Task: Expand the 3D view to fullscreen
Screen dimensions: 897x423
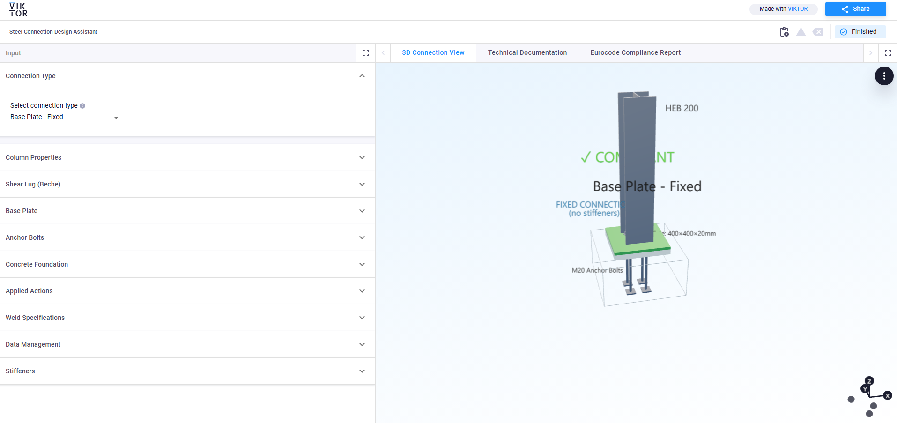Action: (x=888, y=52)
